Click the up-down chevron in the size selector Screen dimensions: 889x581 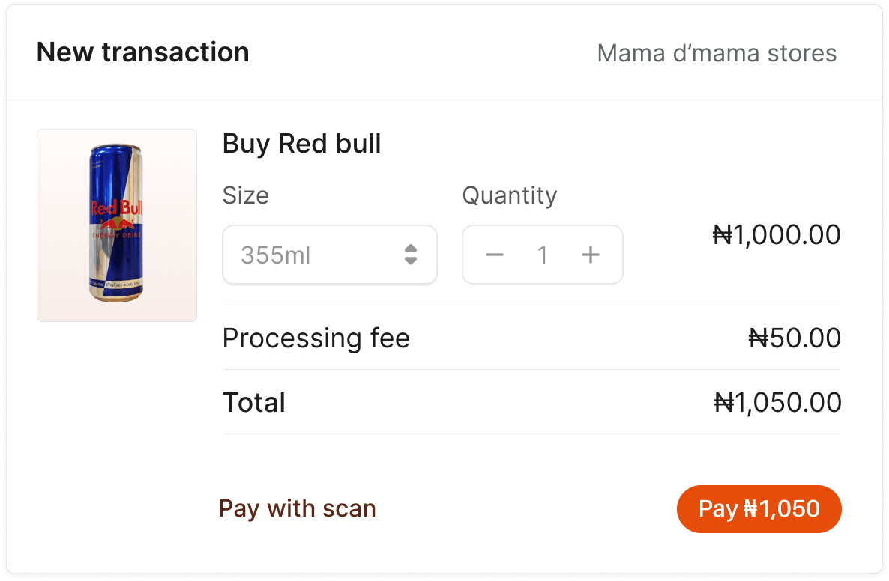[411, 255]
